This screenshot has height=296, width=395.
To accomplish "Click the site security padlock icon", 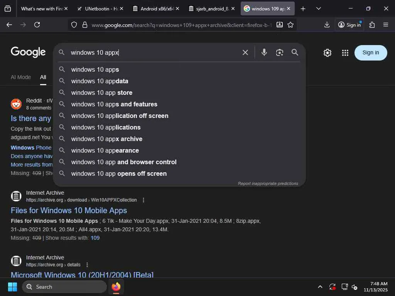I will pyautogui.click(x=85, y=25).
